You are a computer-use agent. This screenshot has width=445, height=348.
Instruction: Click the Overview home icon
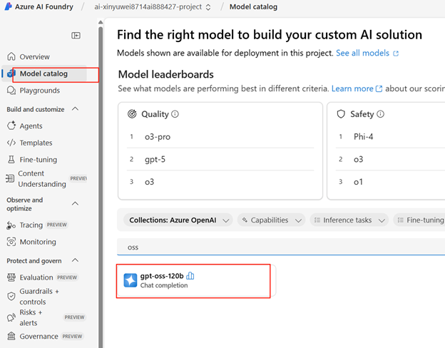click(11, 56)
